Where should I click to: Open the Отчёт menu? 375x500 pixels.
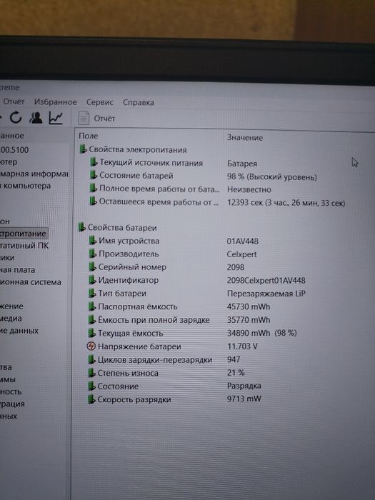click(x=14, y=101)
